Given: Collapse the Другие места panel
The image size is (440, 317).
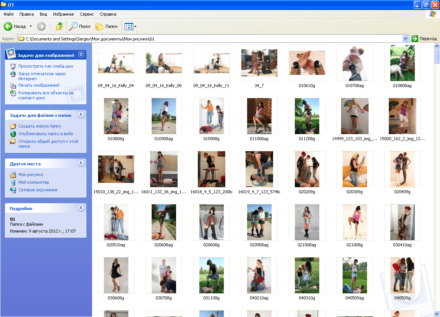Looking at the screenshot, I should coord(81,163).
